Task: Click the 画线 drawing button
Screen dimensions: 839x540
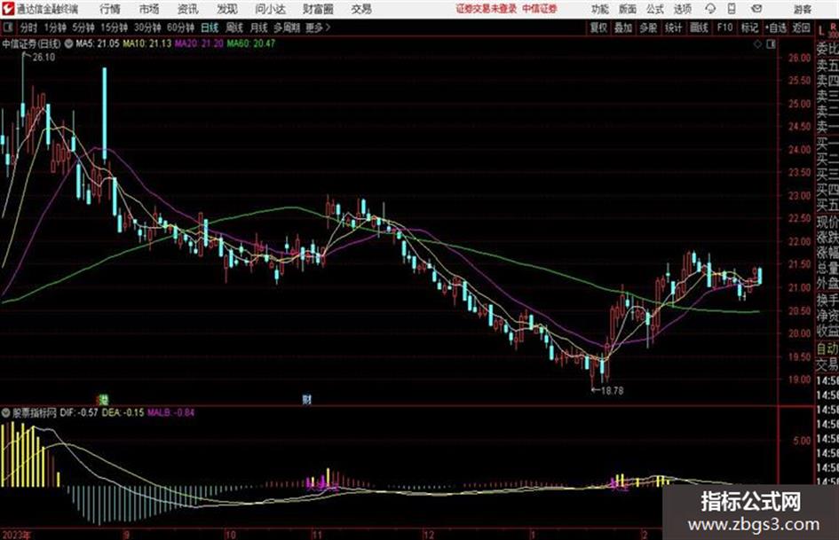Action: pos(699,27)
